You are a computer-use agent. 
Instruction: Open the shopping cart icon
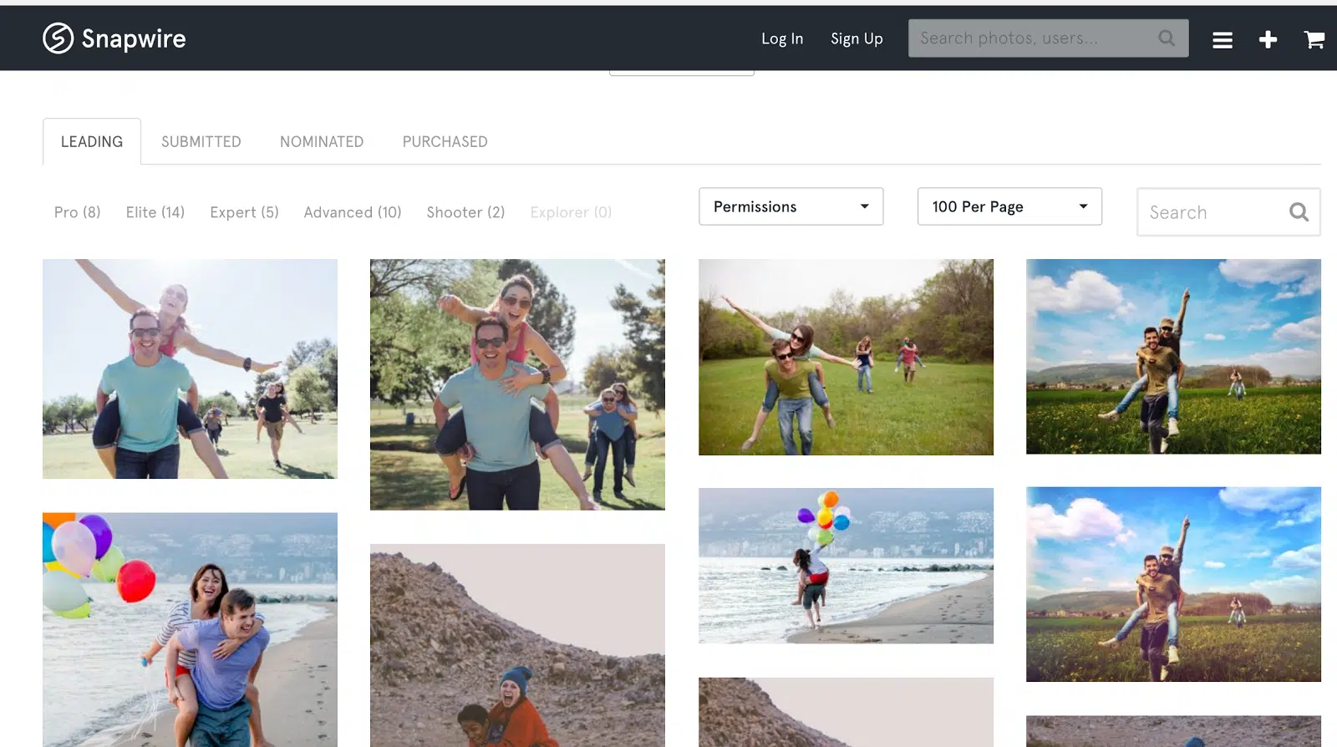pyautogui.click(x=1314, y=39)
